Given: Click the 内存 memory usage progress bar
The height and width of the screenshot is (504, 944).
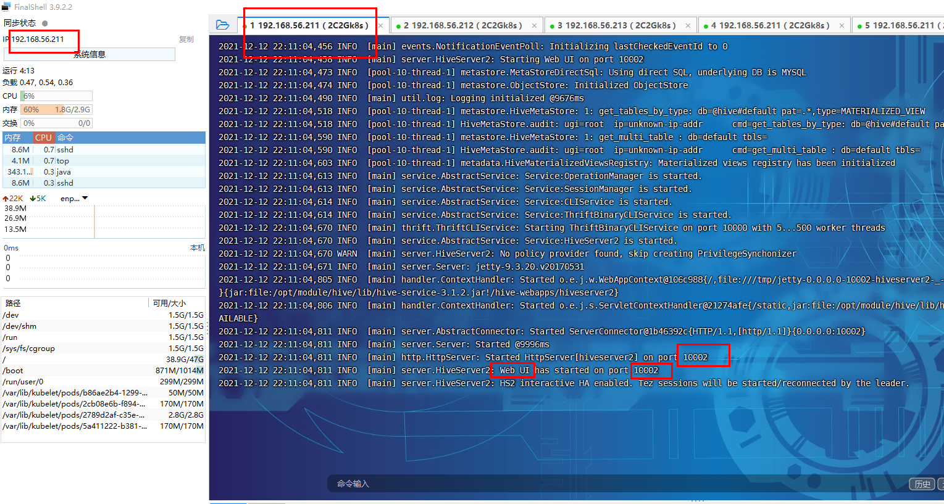Looking at the screenshot, I should [57, 109].
